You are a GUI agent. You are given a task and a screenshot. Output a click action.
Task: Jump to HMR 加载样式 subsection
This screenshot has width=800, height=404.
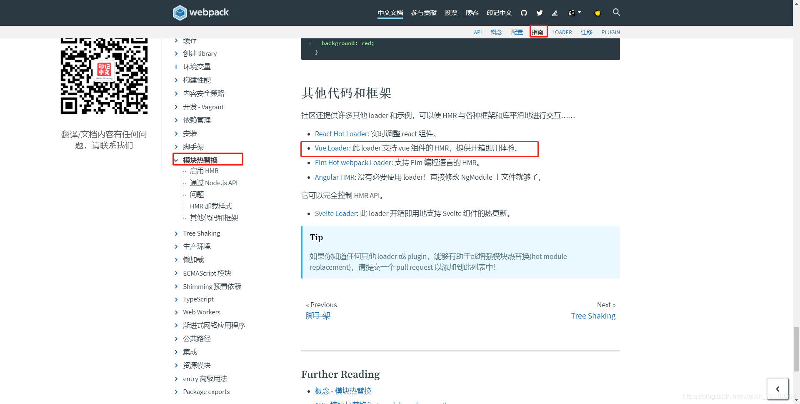click(211, 206)
